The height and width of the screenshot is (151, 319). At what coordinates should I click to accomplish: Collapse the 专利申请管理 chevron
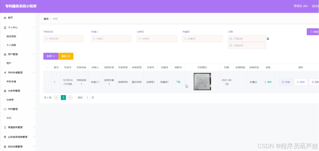[34, 73]
